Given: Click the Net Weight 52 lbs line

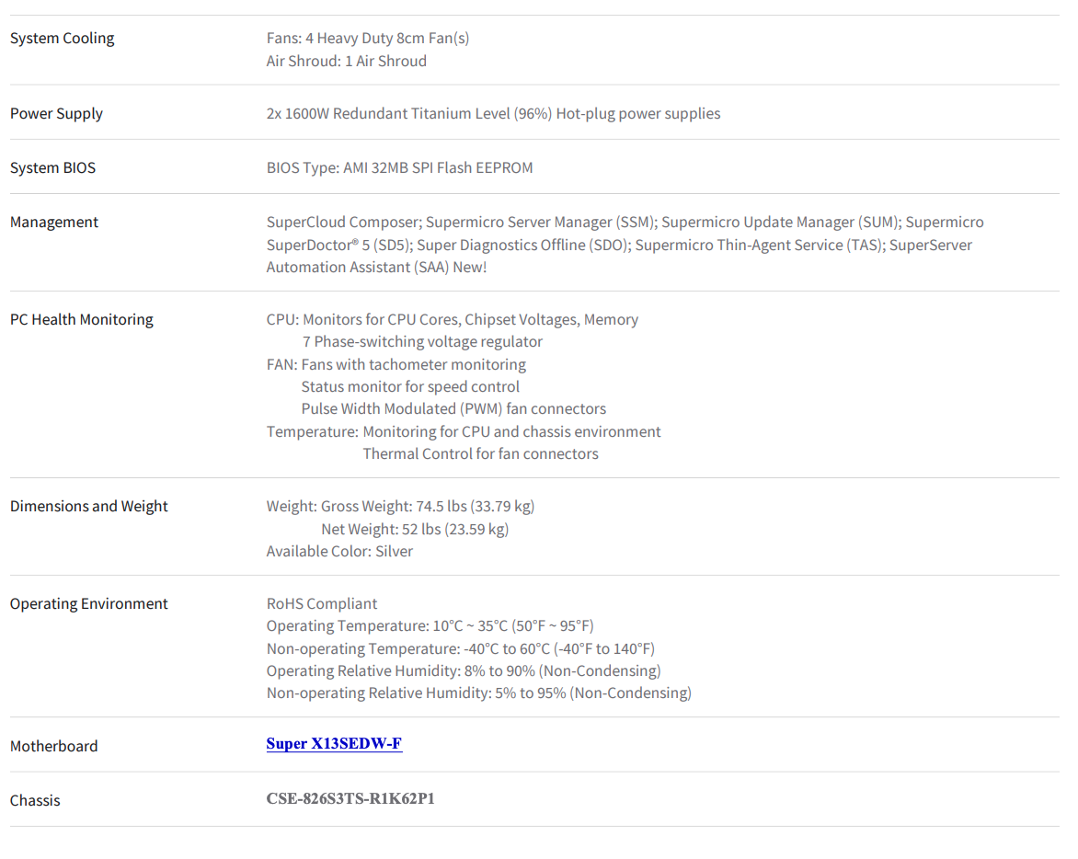Looking at the screenshot, I should click(x=415, y=529).
